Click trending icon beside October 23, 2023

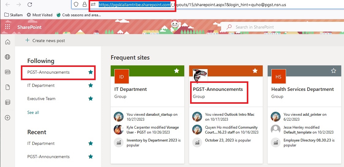tap(197, 142)
